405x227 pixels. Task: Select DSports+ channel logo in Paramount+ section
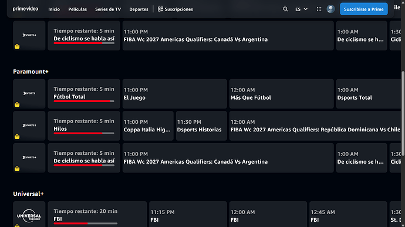tap(29, 157)
